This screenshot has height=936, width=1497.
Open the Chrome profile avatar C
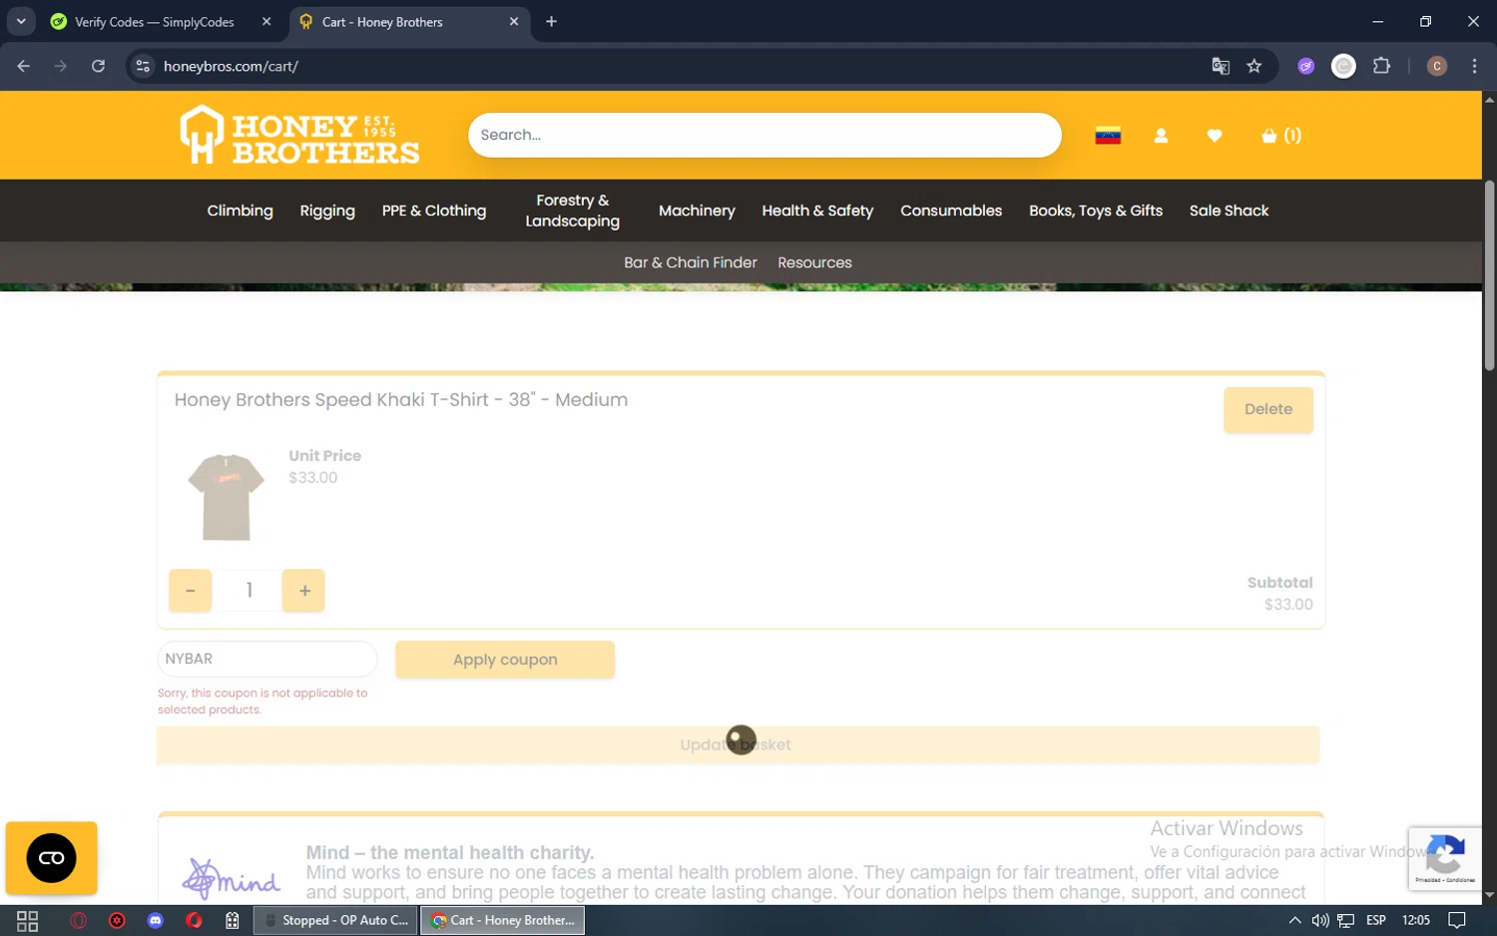(x=1437, y=66)
